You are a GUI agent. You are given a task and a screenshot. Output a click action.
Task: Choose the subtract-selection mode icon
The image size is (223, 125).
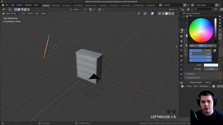[x=22, y=9]
